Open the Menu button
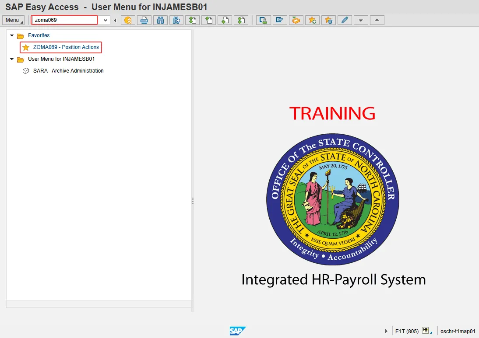Image resolution: width=479 pixels, height=338 pixels. 13,20
